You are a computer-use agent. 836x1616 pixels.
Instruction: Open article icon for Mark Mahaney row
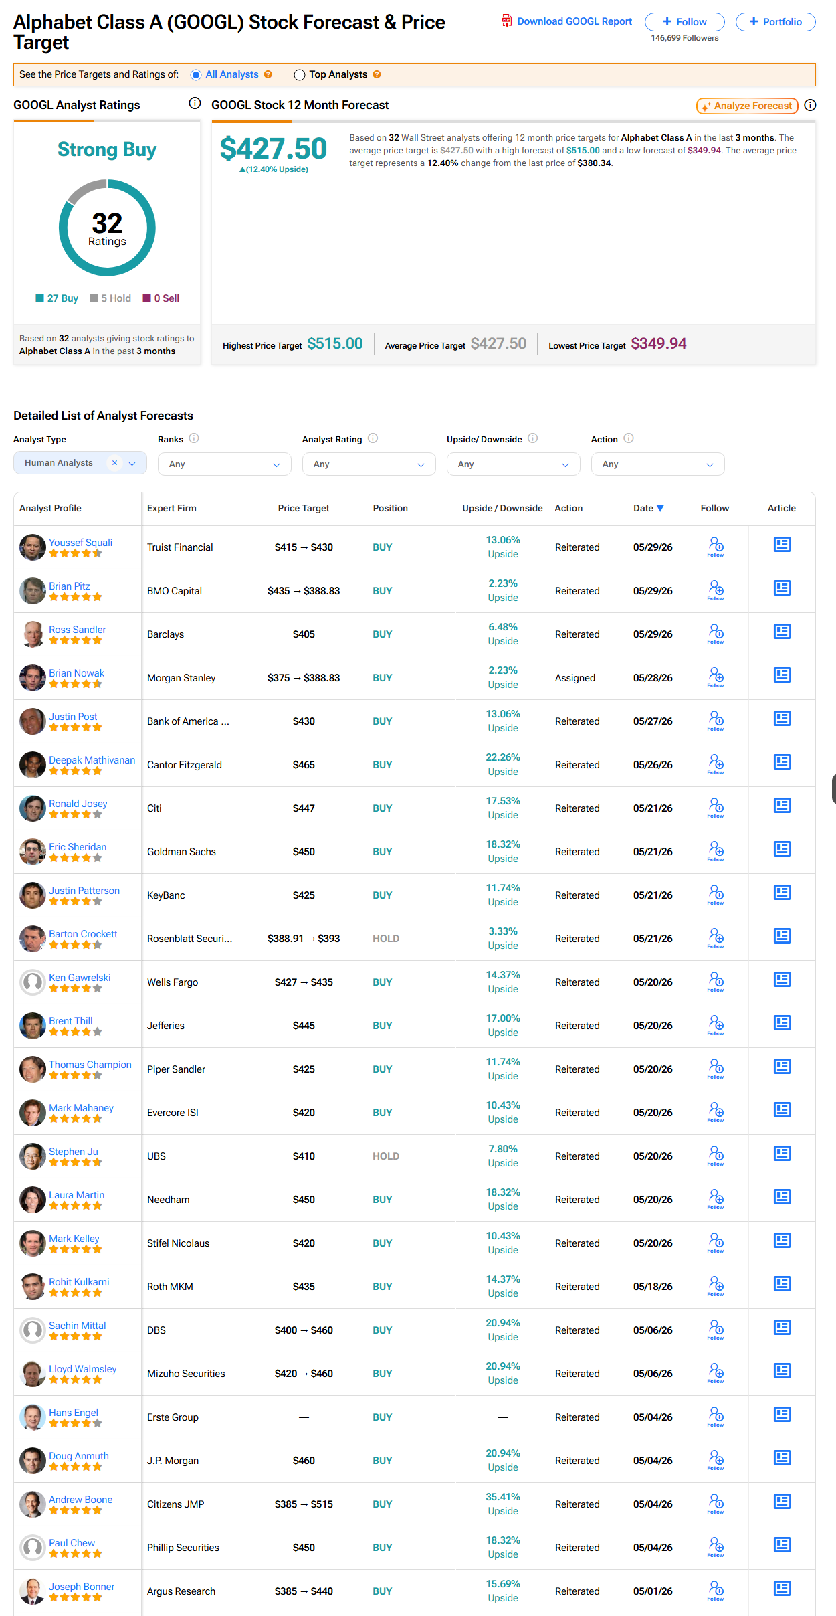pyautogui.click(x=782, y=1110)
